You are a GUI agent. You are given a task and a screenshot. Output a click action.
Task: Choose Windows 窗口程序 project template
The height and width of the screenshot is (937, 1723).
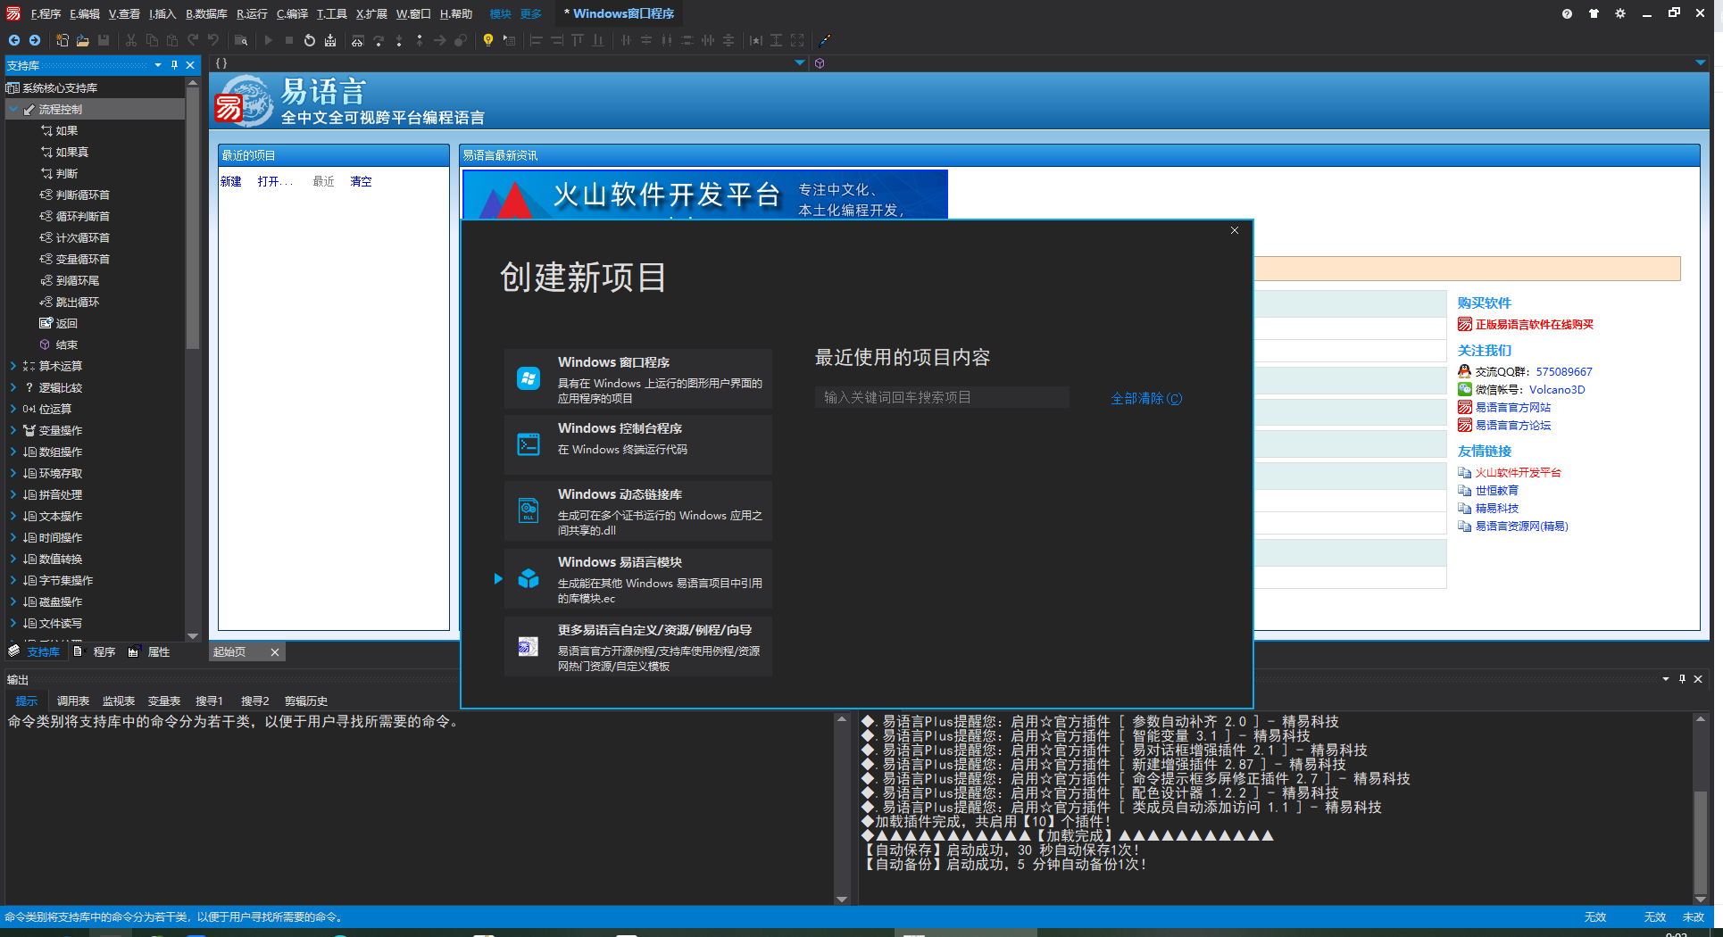point(638,378)
